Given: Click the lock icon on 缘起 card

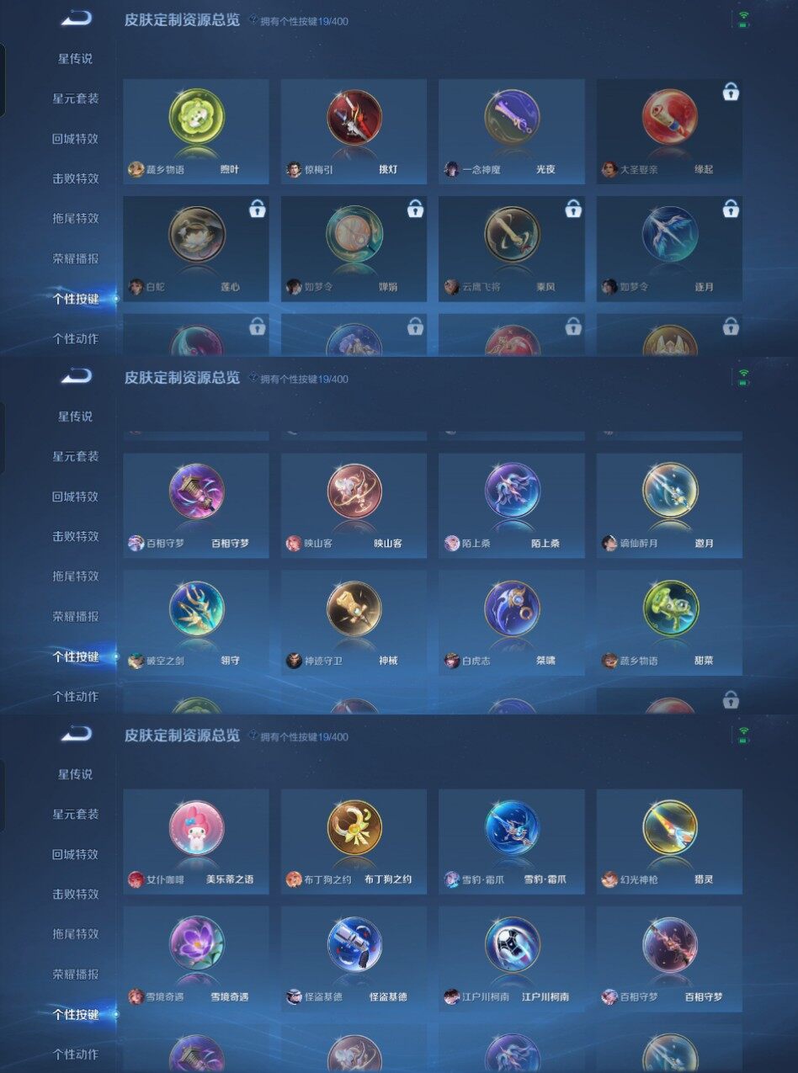Looking at the screenshot, I should (731, 92).
